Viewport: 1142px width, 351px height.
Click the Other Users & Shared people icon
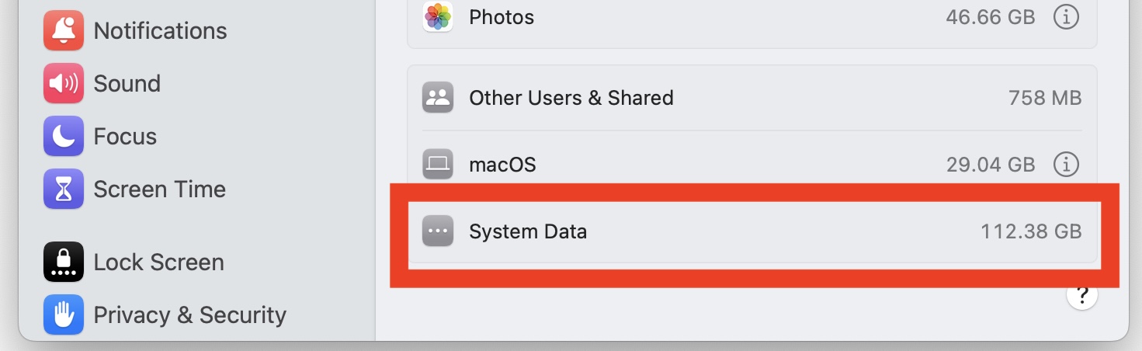pyautogui.click(x=438, y=99)
